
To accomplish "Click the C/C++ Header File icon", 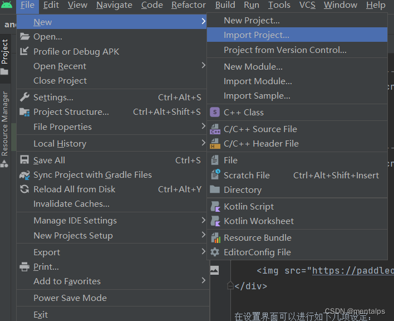I will coord(215,144).
